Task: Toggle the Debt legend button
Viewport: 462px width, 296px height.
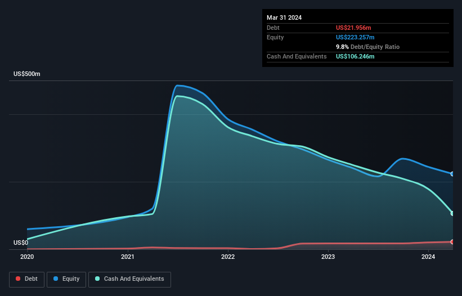Action: point(27,279)
